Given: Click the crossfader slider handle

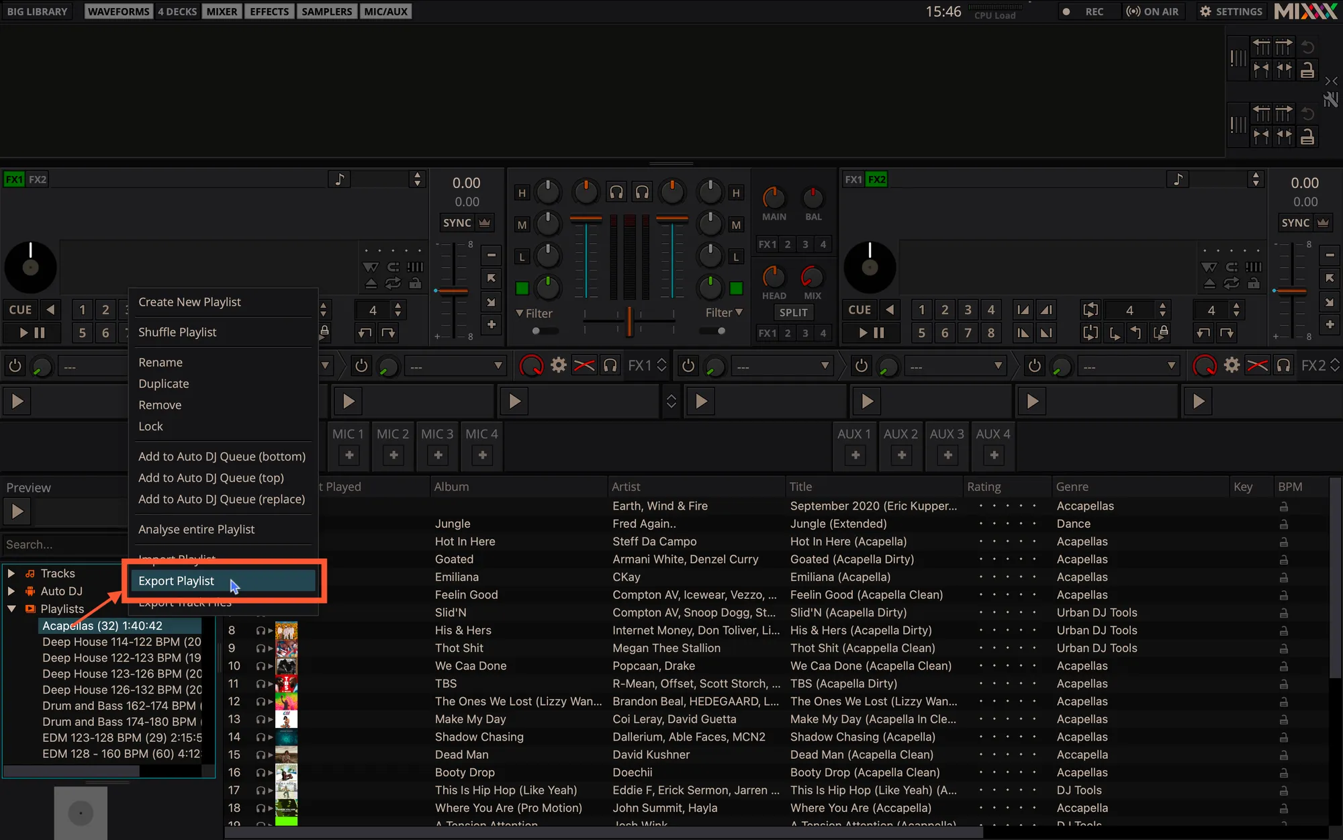Looking at the screenshot, I should point(629,321).
